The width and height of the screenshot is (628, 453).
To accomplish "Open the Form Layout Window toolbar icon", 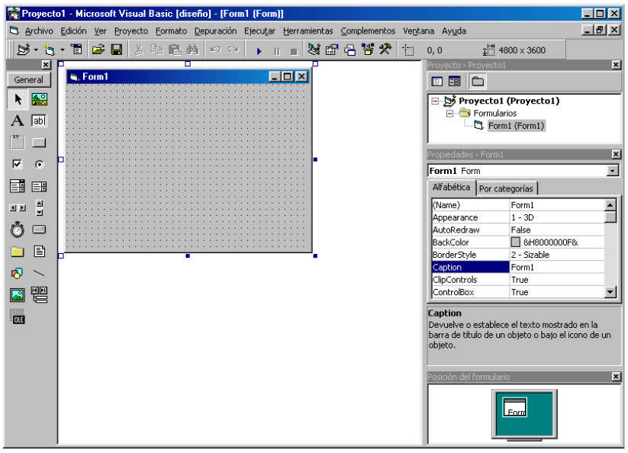I will pyautogui.click(x=350, y=50).
